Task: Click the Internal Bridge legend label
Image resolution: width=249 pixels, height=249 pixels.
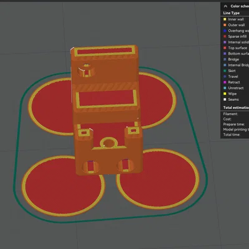Action: 238,65
